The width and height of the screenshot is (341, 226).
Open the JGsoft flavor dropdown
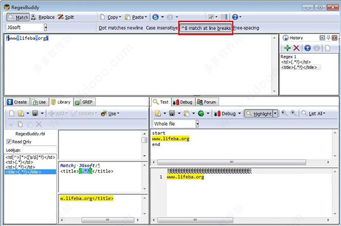[x=45, y=27]
